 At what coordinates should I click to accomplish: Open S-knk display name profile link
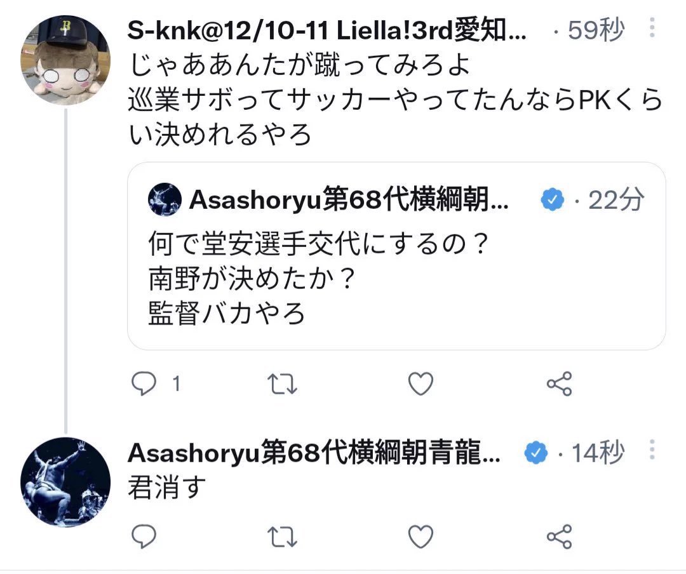click(327, 30)
